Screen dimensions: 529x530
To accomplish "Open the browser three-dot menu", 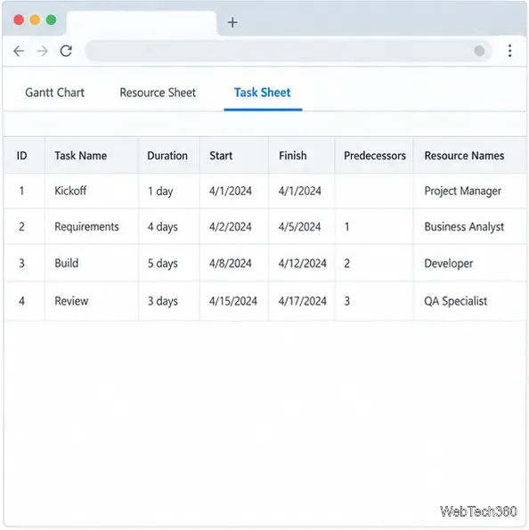I will [x=509, y=51].
